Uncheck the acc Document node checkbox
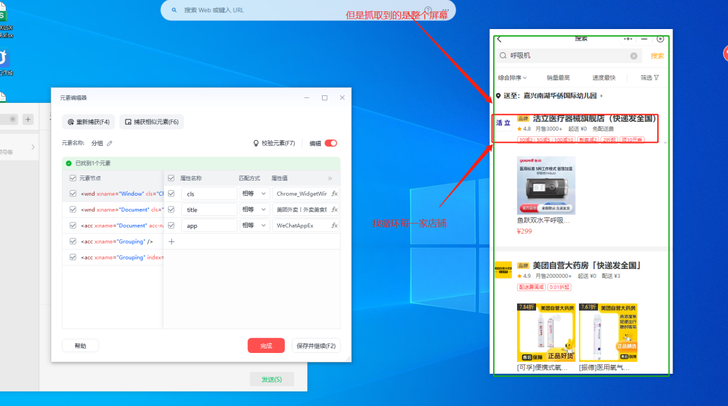 73,225
